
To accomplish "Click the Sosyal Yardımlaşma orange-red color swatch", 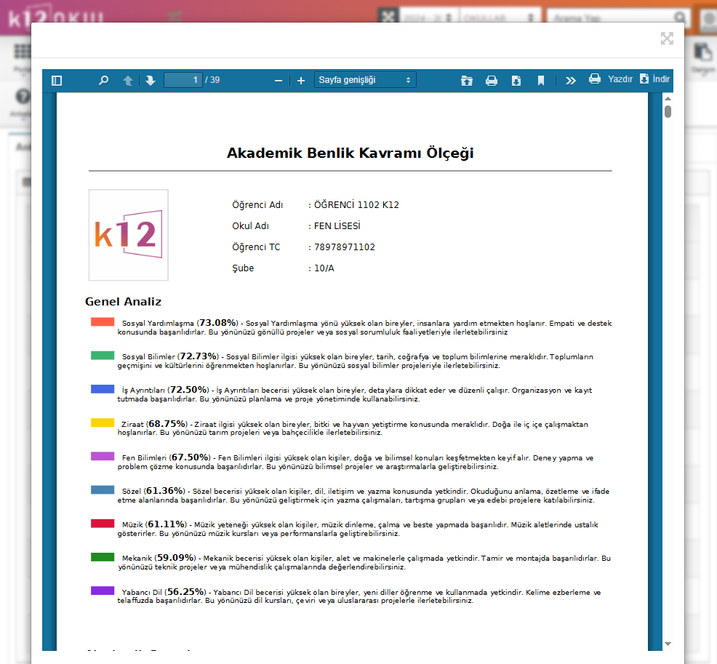I will [103, 322].
